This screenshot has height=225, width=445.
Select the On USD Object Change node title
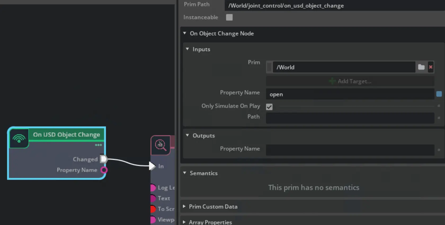pos(66,135)
